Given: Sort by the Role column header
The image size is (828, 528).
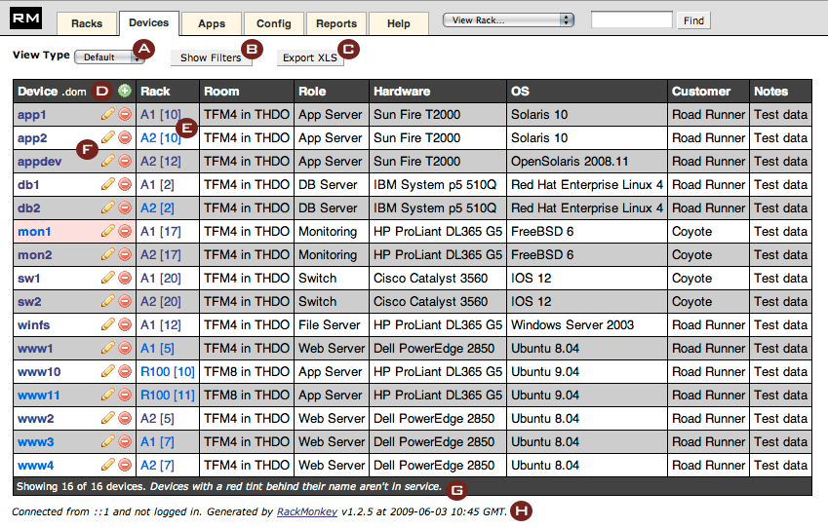Looking at the screenshot, I should click(x=312, y=92).
